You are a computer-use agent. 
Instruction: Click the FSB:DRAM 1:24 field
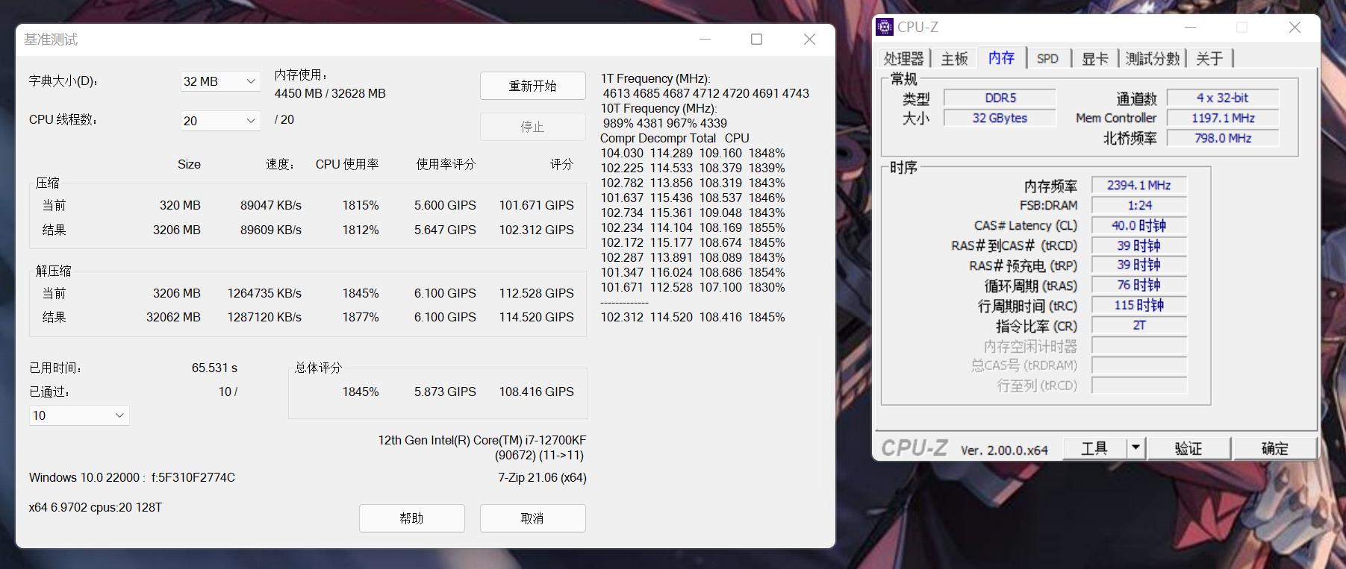coord(1139,205)
